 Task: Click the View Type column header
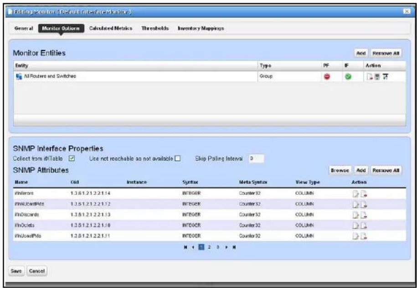coord(308,182)
